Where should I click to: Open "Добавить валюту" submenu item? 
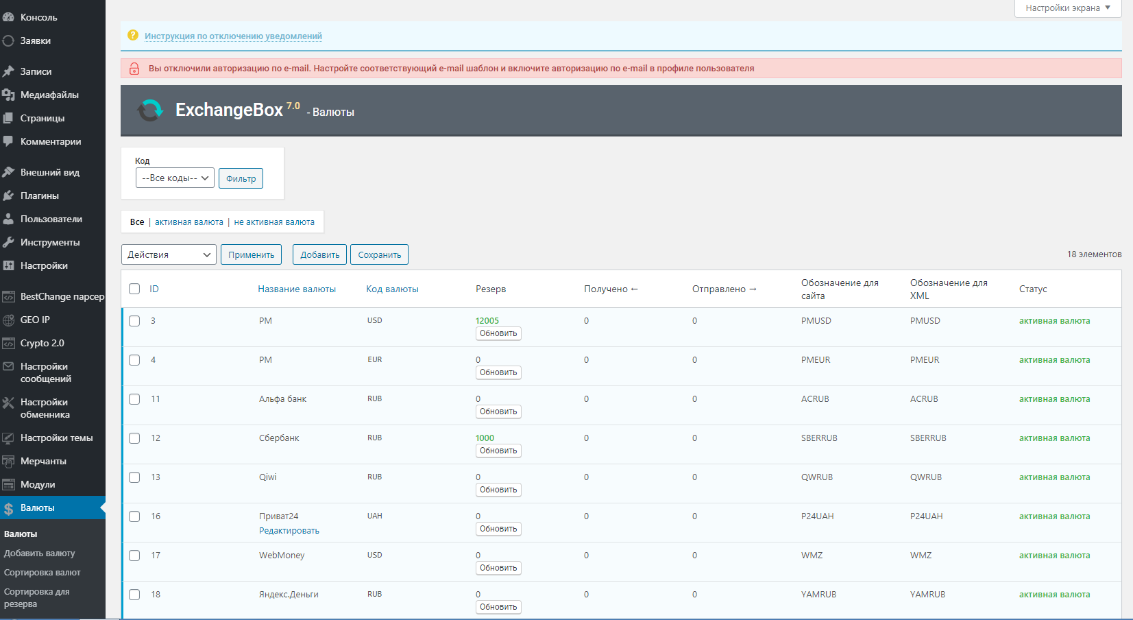[40, 553]
